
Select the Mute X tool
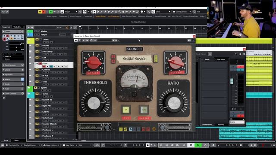tap(116, 12)
